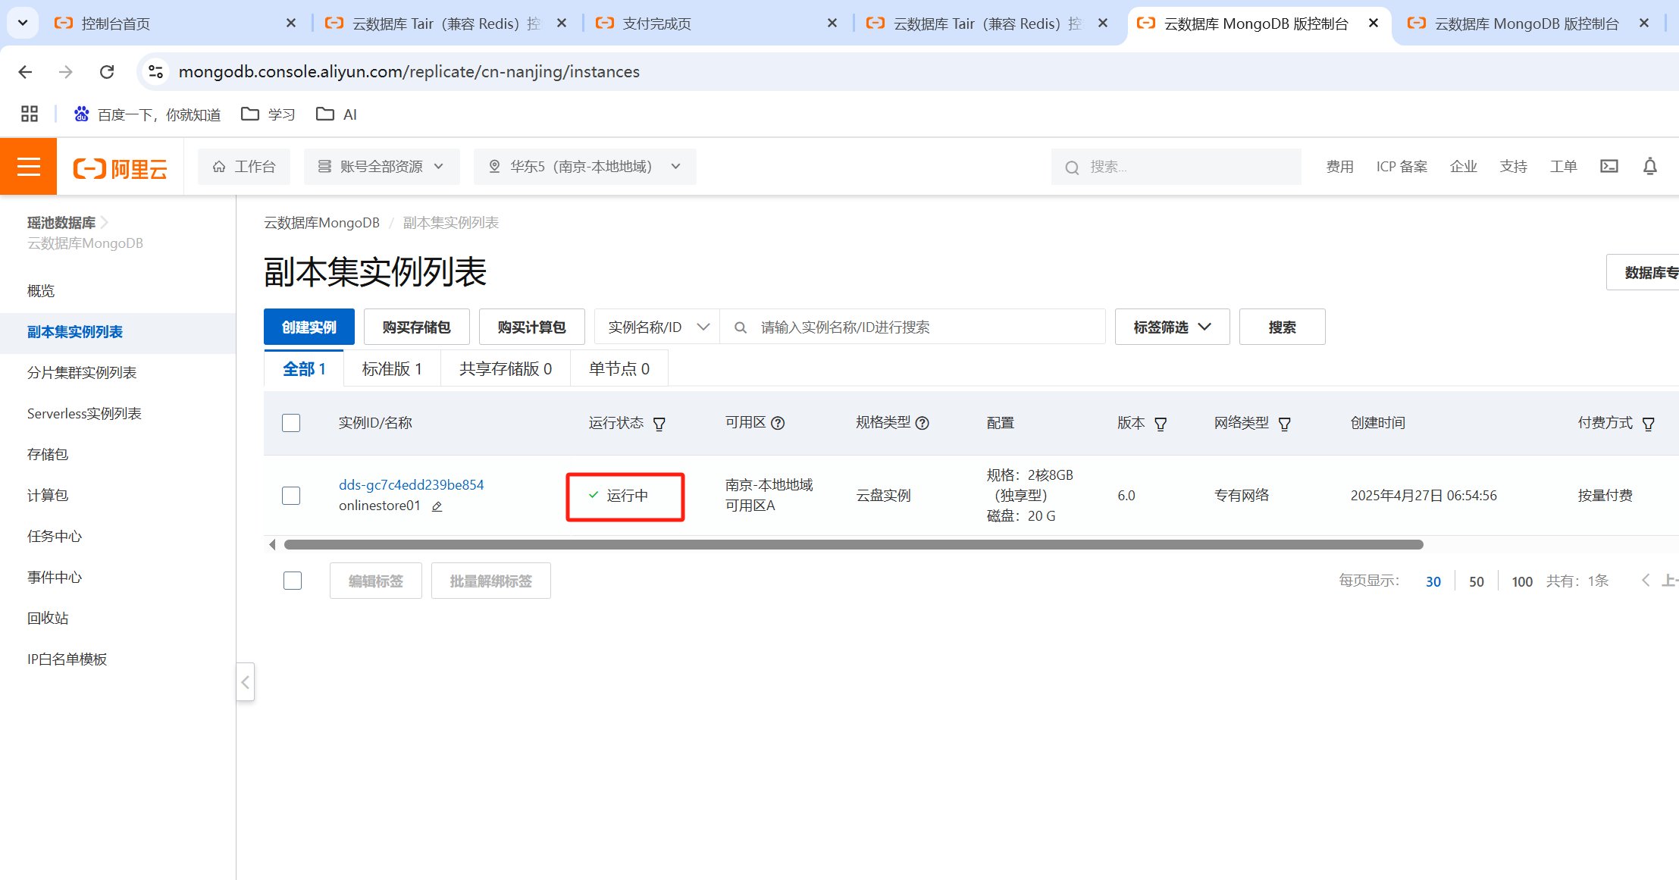This screenshot has width=1679, height=880.
Task: Click help icon next to 规格类型
Action: click(x=923, y=423)
